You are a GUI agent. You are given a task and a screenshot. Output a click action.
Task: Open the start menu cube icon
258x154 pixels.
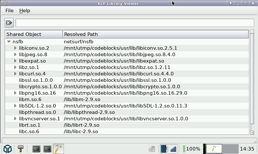click(8, 149)
